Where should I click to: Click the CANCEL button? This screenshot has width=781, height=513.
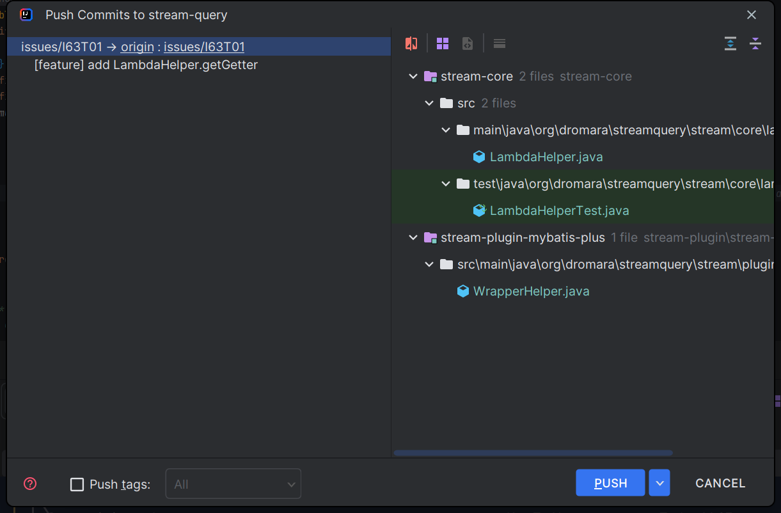[720, 483]
